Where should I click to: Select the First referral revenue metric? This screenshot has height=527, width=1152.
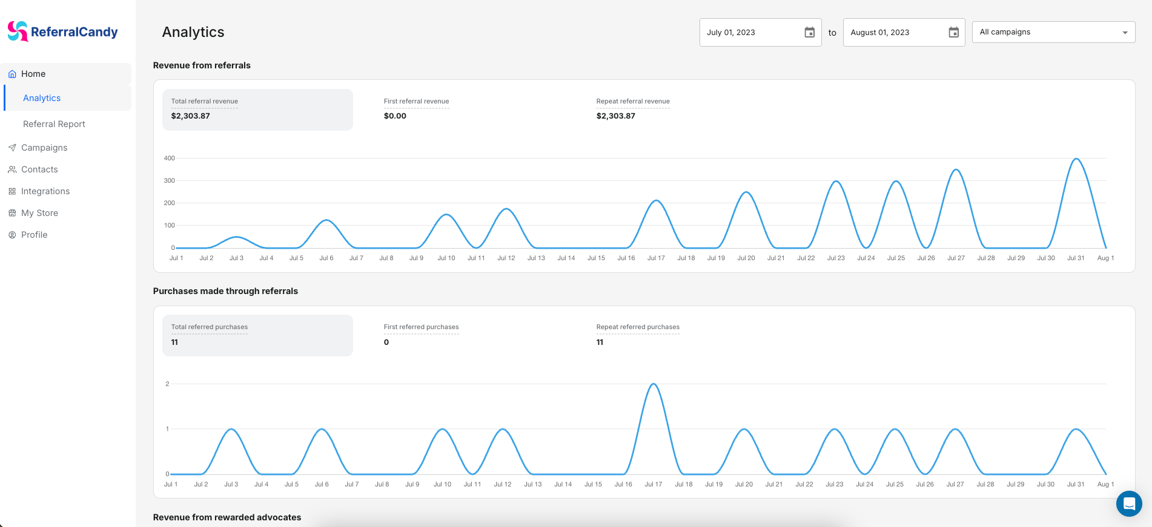(x=416, y=109)
